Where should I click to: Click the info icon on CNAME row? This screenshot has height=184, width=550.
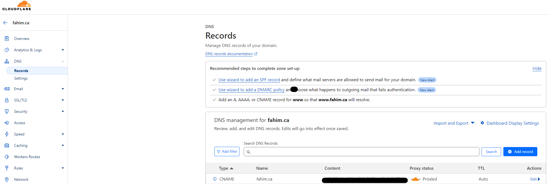pos(215,179)
